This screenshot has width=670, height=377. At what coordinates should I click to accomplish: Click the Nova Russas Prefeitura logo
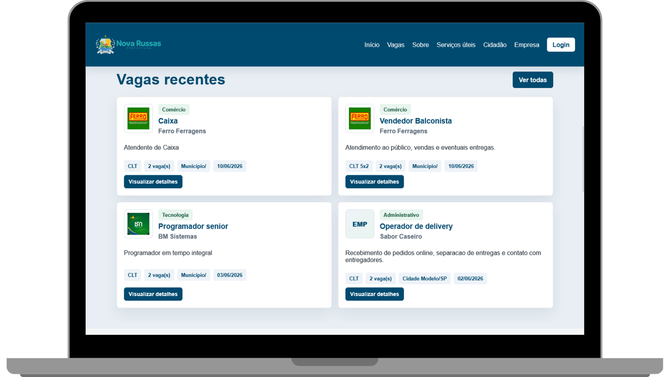(x=129, y=45)
